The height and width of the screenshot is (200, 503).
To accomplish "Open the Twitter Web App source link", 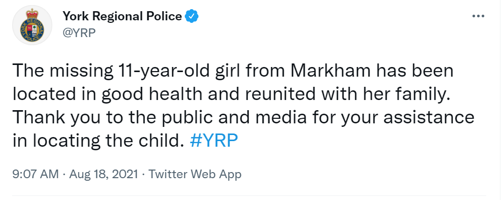I will (195, 174).
